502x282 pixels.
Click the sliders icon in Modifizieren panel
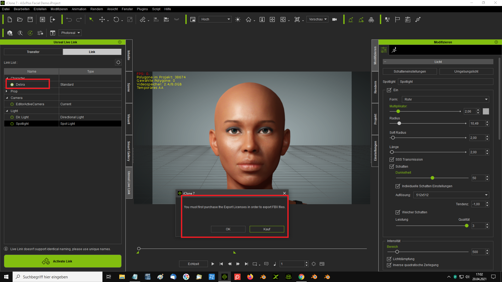[x=384, y=50]
